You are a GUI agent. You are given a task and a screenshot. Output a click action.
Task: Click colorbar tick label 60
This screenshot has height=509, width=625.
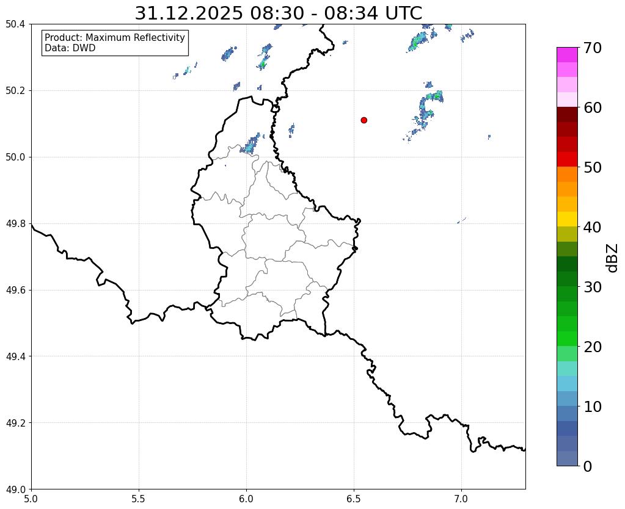(x=593, y=107)
